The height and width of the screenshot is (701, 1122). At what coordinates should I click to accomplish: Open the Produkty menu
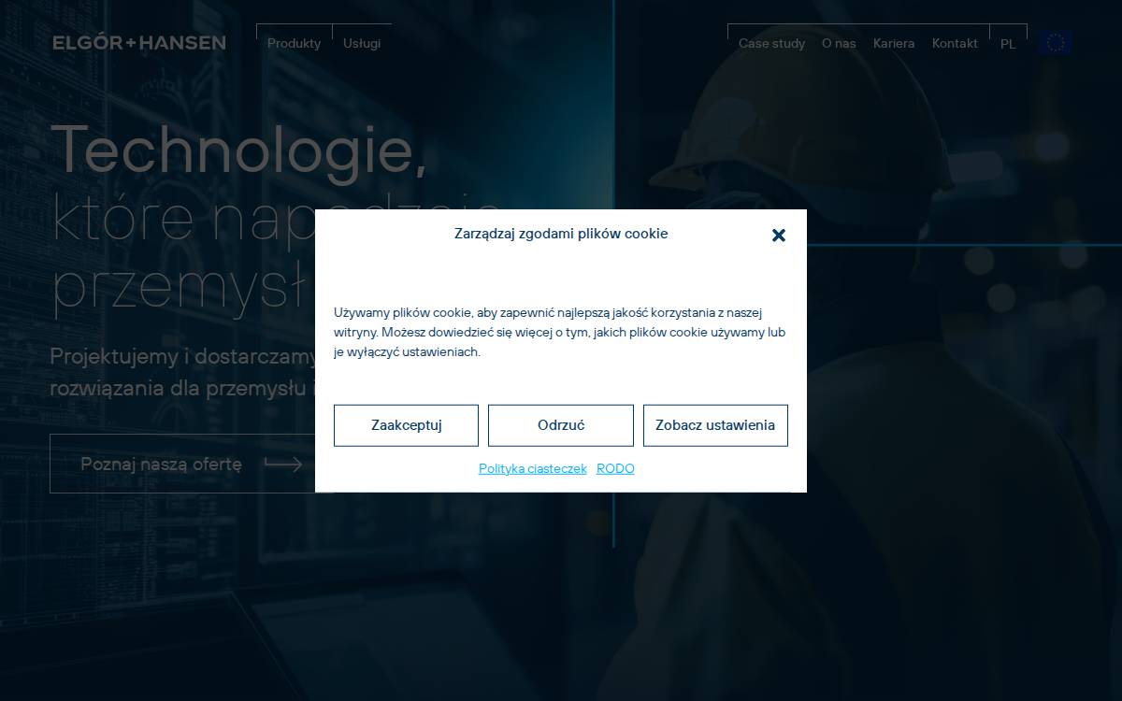[x=294, y=43]
